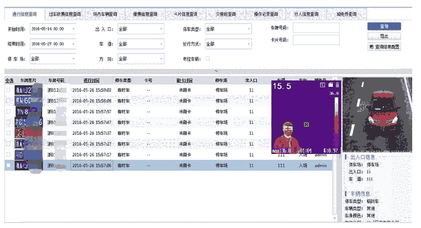
Task: Open the first row license plate thumbnail
Action: [x=23, y=90]
